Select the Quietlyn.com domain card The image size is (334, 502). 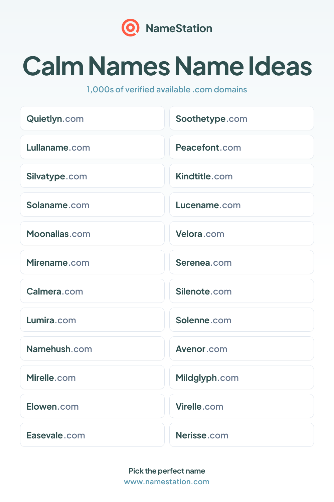tap(92, 118)
